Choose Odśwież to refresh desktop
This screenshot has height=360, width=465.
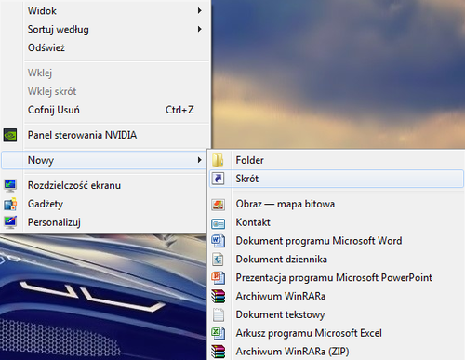pyautogui.click(x=106, y=47)
